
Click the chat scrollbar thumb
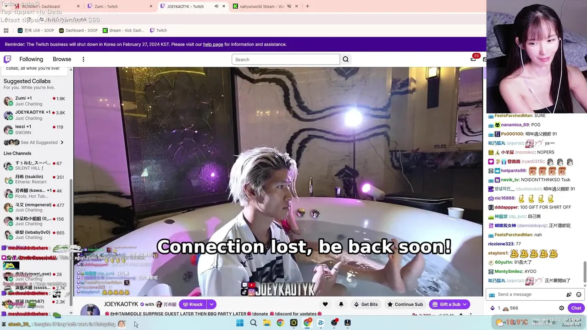click(585, 272)
